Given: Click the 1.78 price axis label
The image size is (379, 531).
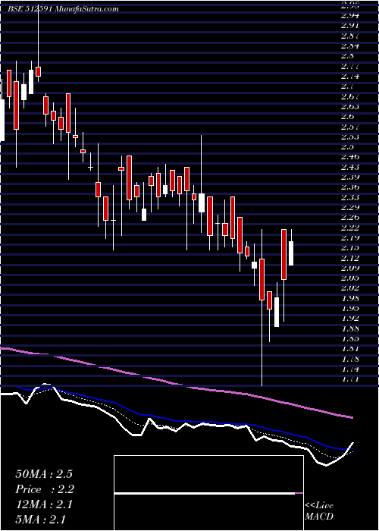Looking at the screenshot, I should (x=349, y=359).
